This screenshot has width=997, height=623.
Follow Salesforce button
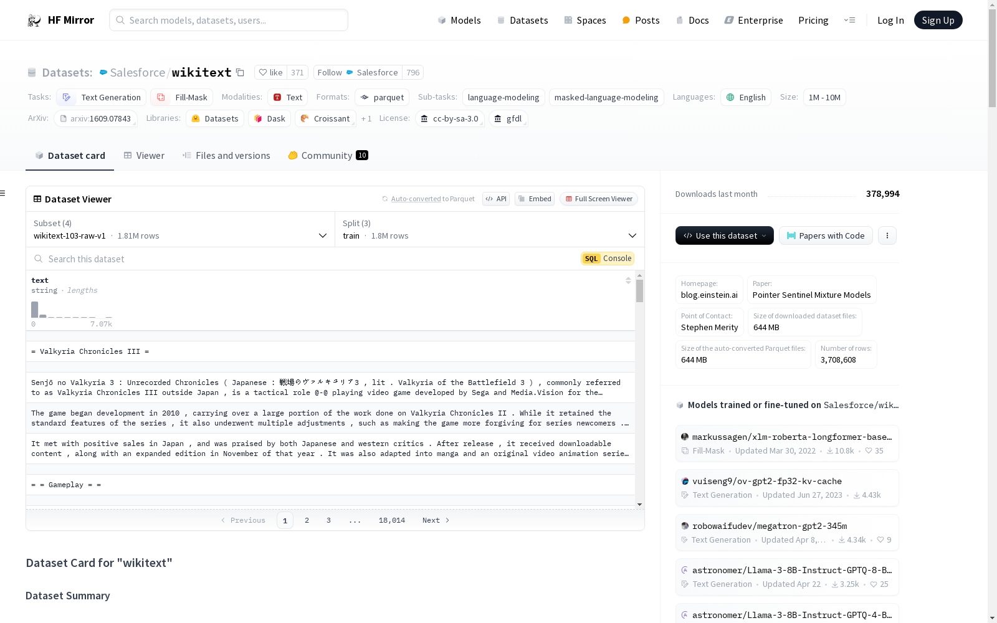[358, 73]
